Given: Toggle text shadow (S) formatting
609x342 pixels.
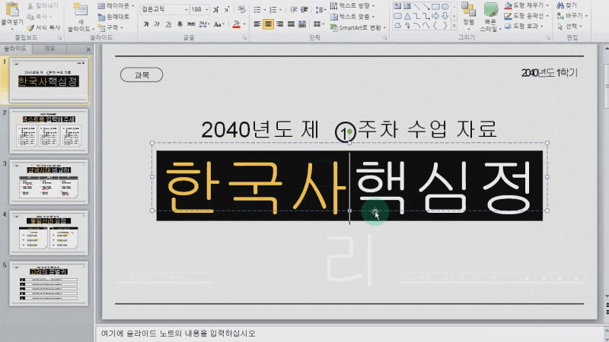Looking at the screenshot, I should coord(180,24).
